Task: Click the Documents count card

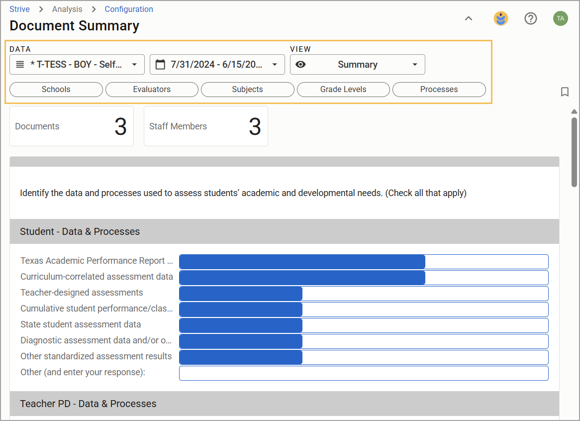Action: click(x=72, y=126)
